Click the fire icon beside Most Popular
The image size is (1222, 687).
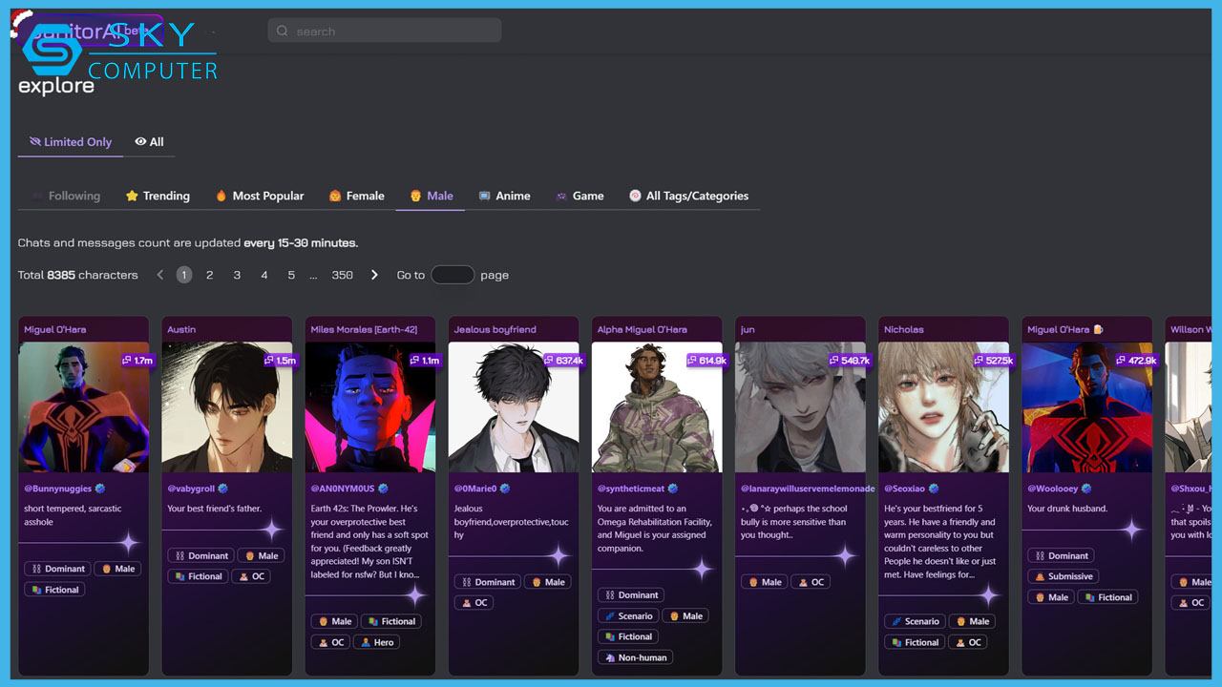221,196
